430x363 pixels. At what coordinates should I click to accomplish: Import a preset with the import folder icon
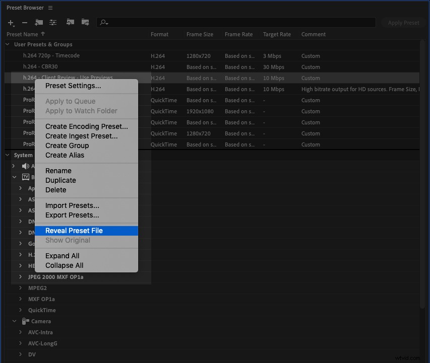(x=70, y=22)
